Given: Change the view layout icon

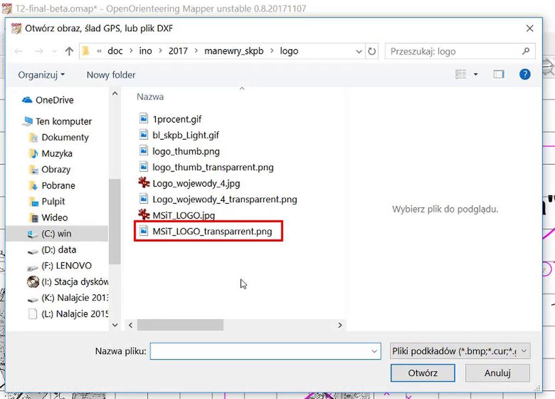Looking at the screenshot, I should pos(460,75).
